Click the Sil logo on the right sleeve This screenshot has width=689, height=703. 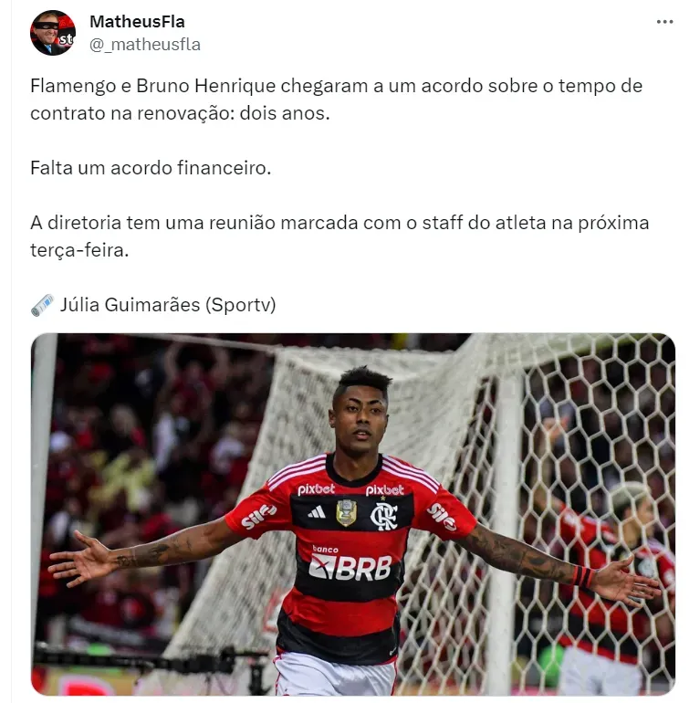pos(442,516)
